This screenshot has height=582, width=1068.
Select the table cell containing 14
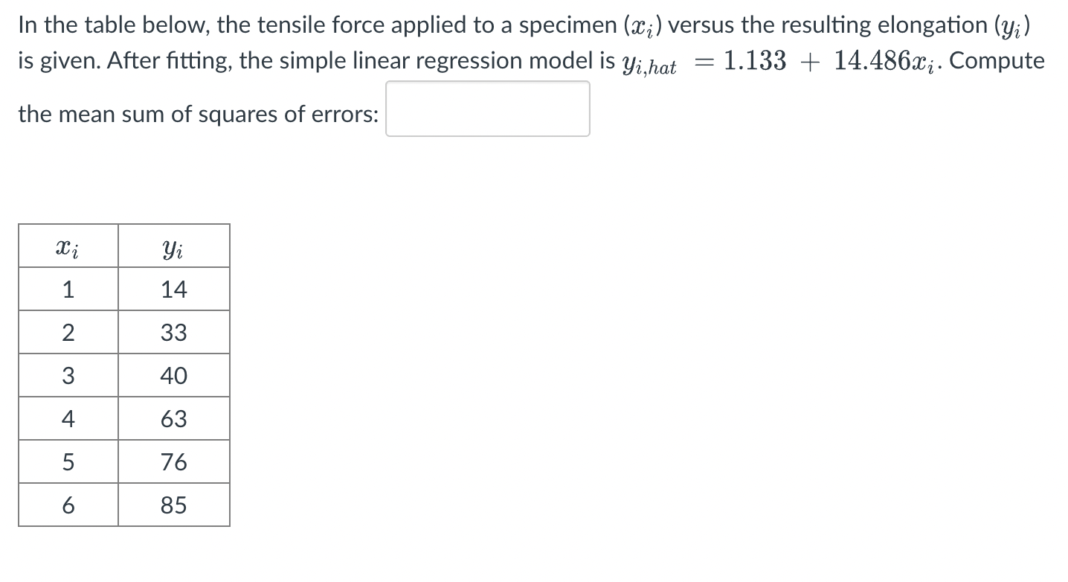(173, 290)
